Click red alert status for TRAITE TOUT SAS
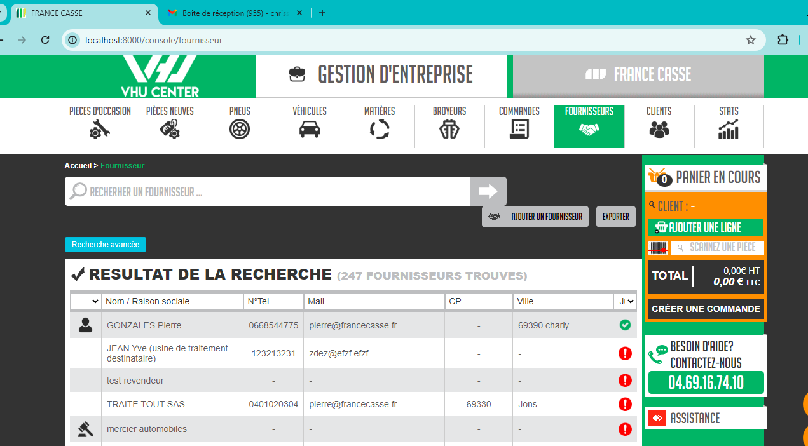The image size is (808, 446). 625,404
